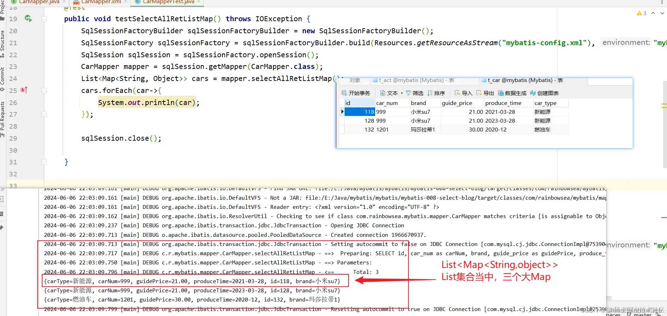Screen dimensions: 667x316
Task: Click console output row with id=132
Action: tap(192, 299)
